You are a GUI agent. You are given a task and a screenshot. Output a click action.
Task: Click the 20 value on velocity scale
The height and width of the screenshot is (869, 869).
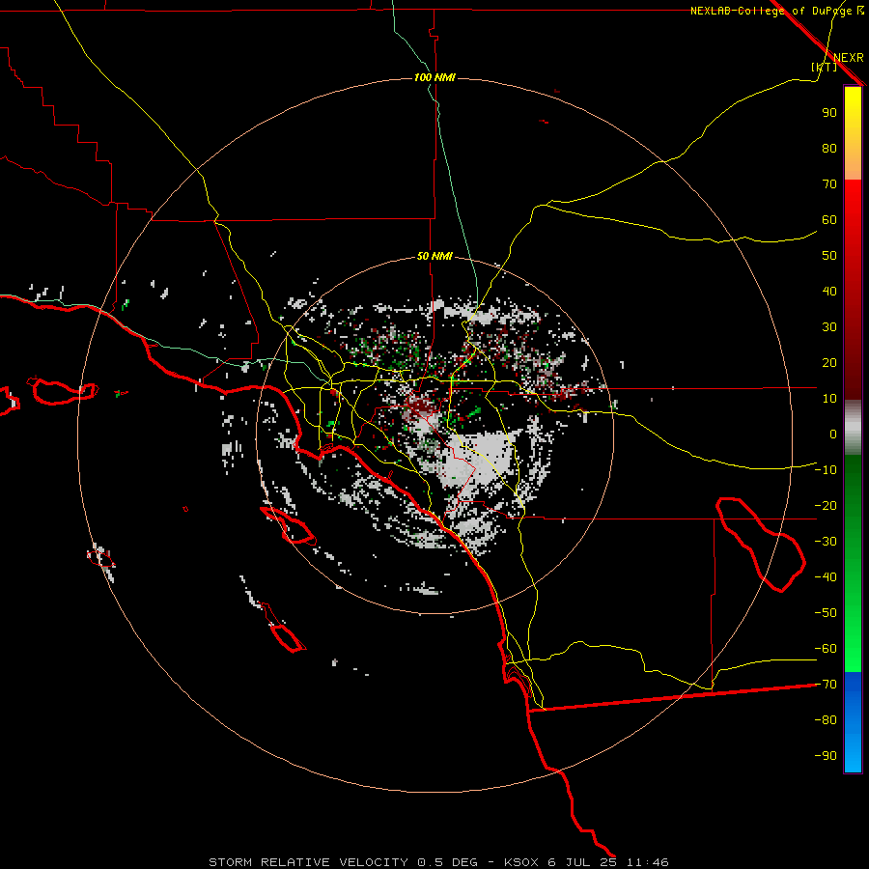pos(829,362)
